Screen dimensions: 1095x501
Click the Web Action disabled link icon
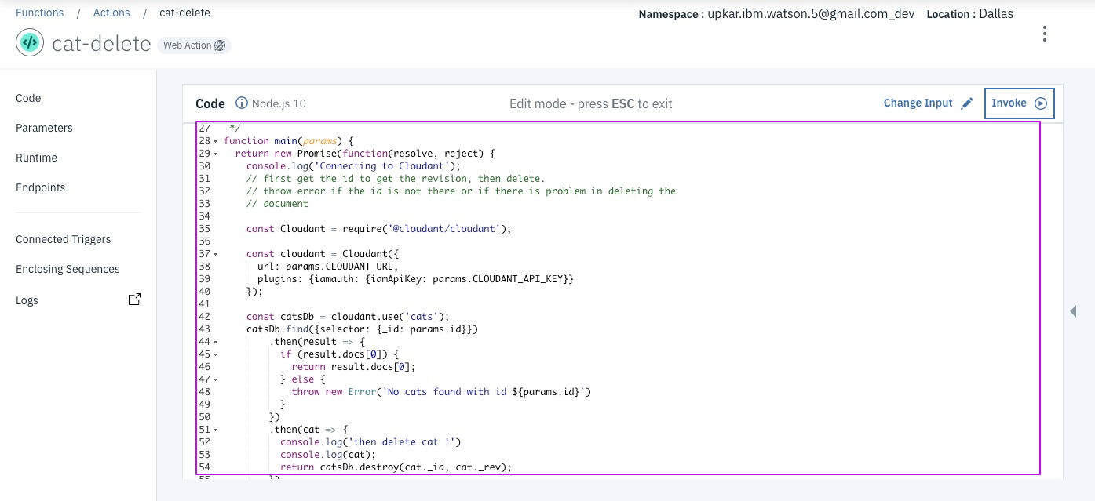tap(220, 45)
